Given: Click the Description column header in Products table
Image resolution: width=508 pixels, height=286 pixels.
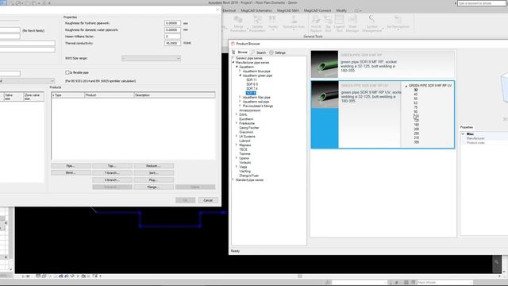Looking at the screenshot, I should pos(175,95).
